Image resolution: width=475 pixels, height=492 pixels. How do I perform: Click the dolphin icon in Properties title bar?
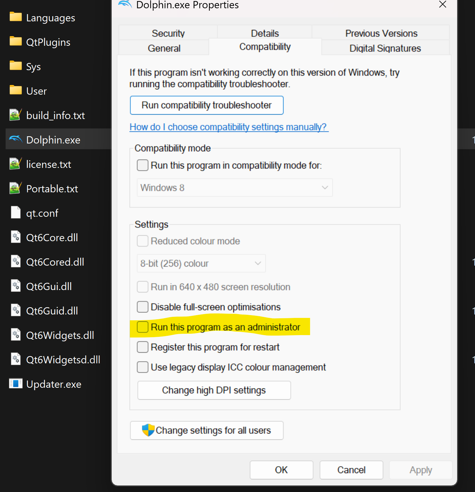125,4
